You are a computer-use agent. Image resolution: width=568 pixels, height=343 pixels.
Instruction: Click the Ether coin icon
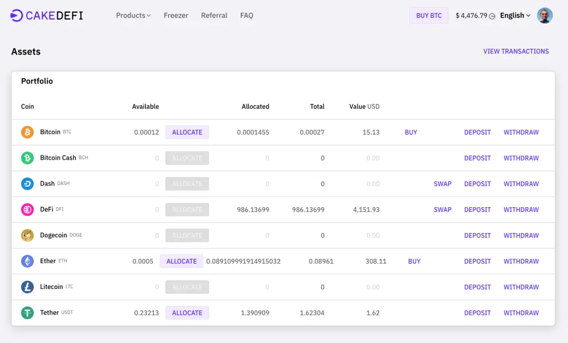[27, 261]
